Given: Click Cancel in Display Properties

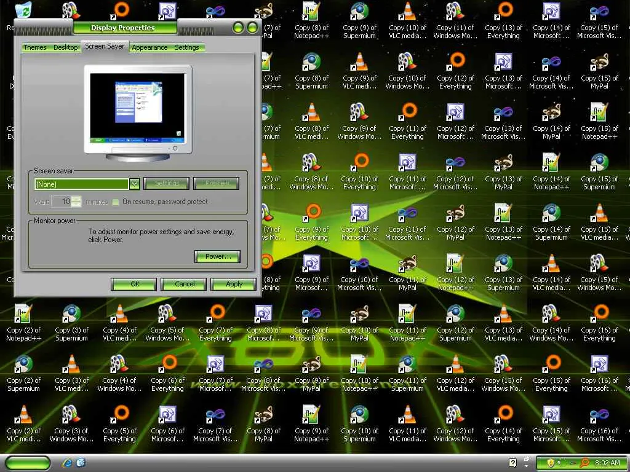Looking at the screenshot, I should (x=184, y=284).
